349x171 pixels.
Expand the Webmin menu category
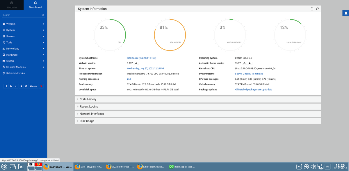click(24, 24)
